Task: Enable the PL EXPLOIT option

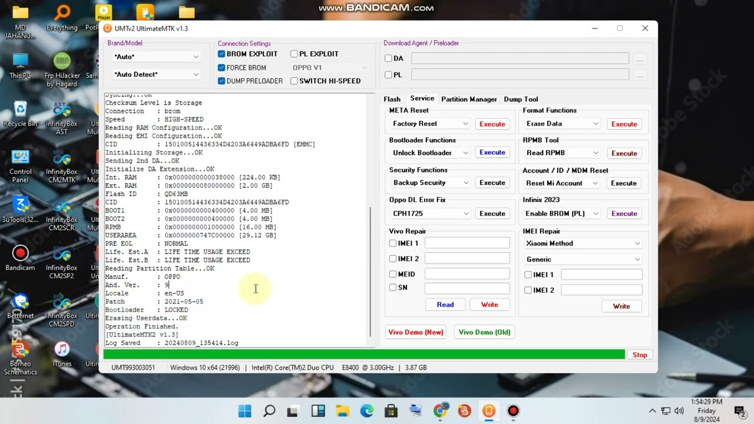Action: pyautogui.click(x=294, y=54)
